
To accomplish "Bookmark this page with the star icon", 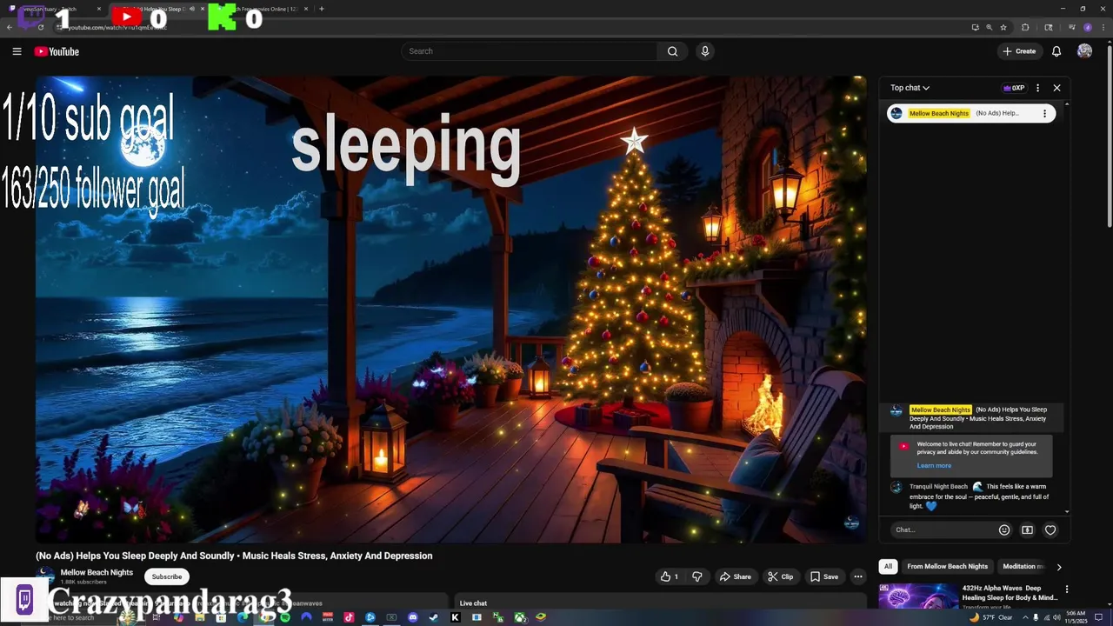I will [x=1003, y=27].
